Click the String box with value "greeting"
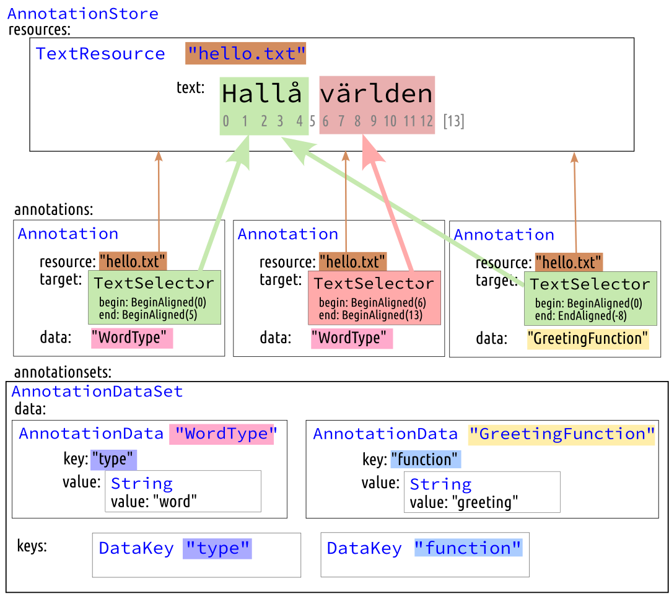The height and width of the screenshot is (599, 669). pyautogui.click(x=481, y=492)
